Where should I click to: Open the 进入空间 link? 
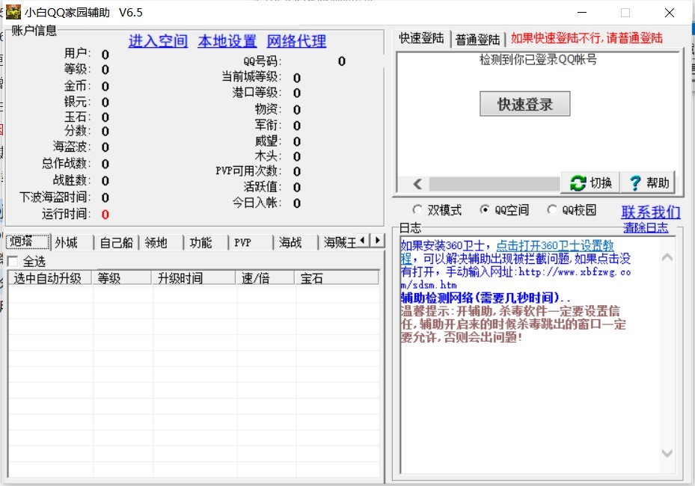pyautogui.click(x=157, y=41)
